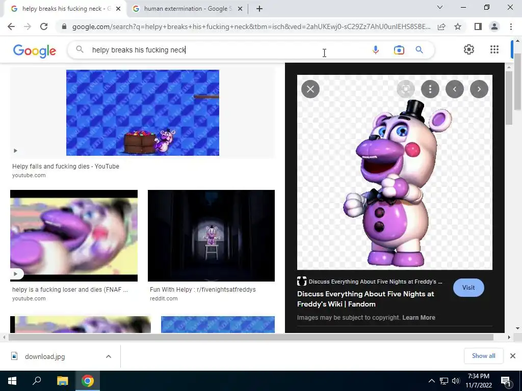
Task: Open the Chrome profile avatar
Action: [494, 26]
